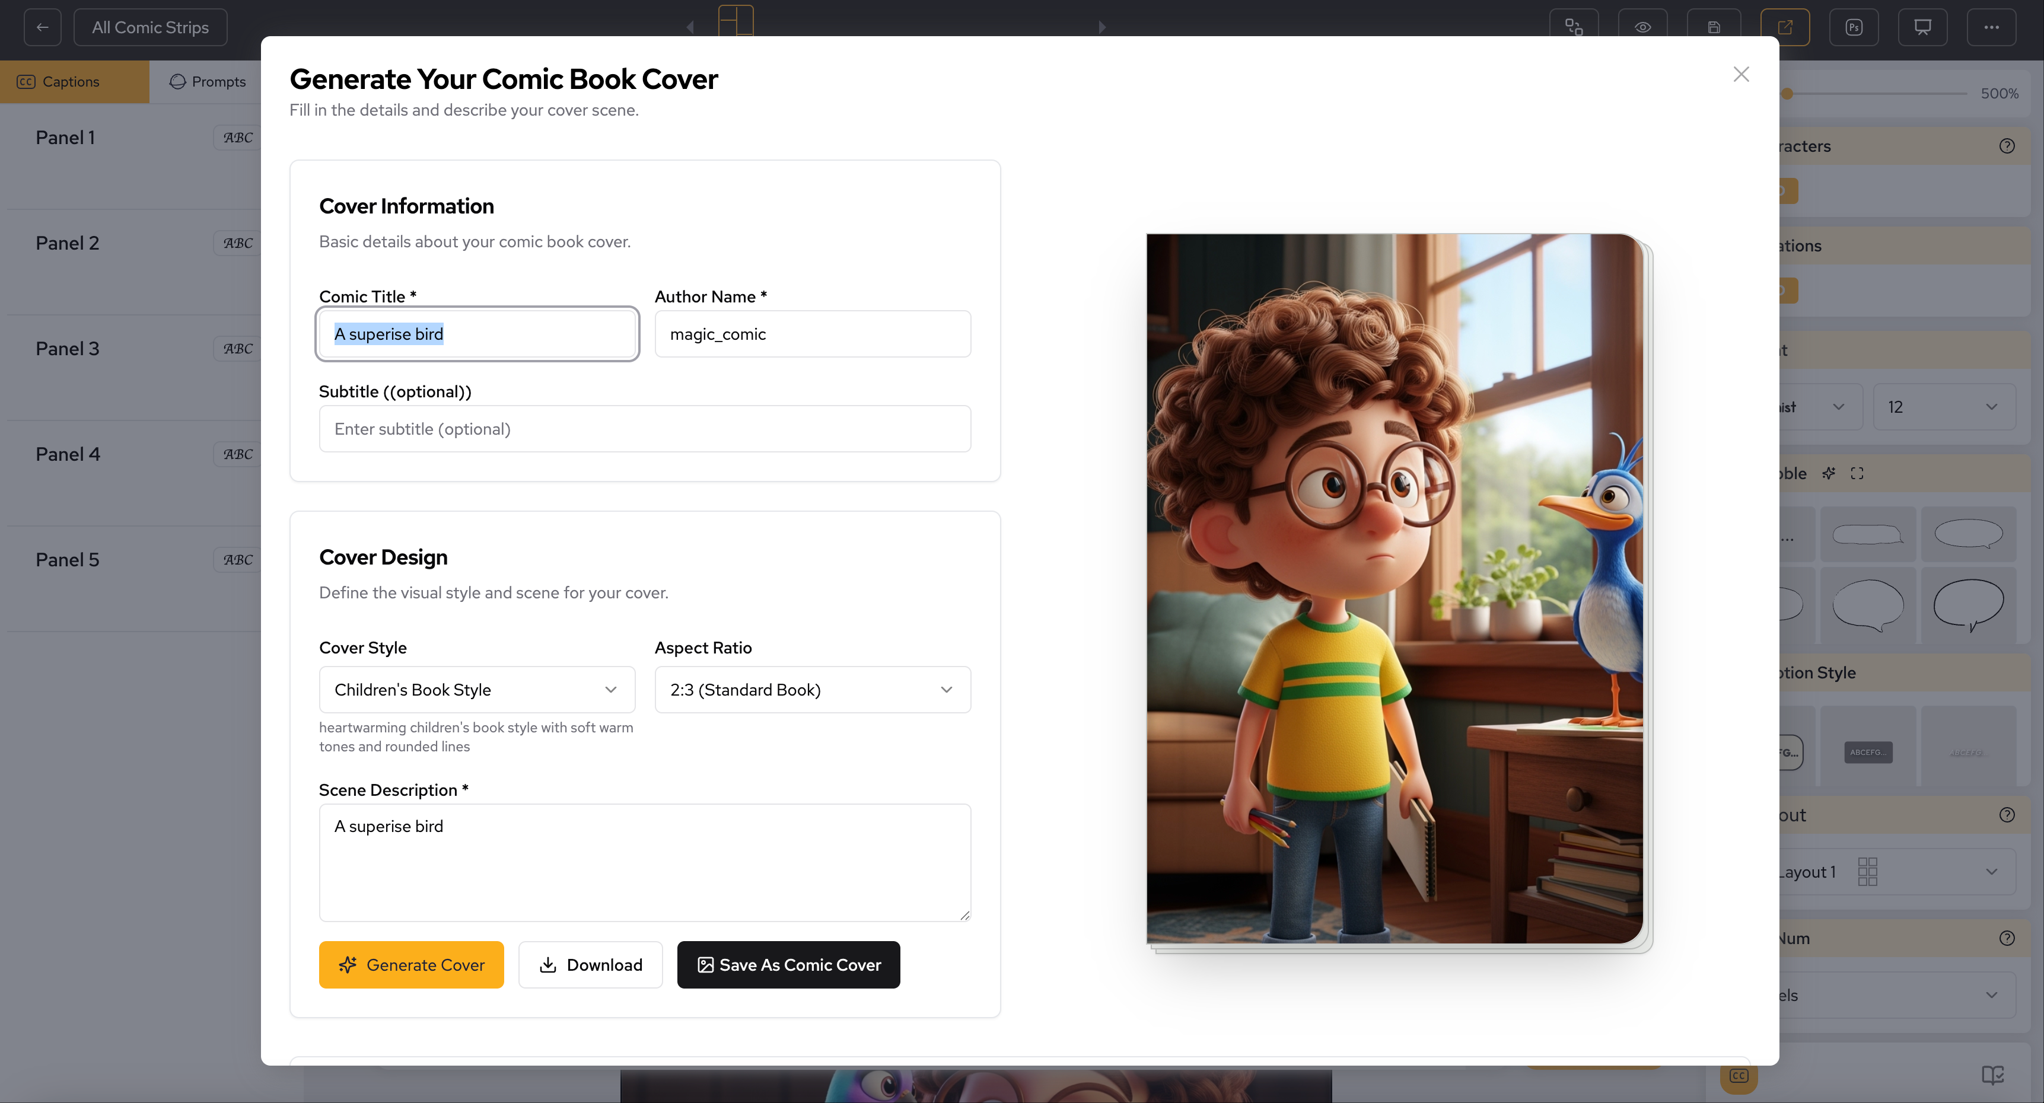Switch to the Prompts tab
2044x1103 pixels.
tap(207, 81)
